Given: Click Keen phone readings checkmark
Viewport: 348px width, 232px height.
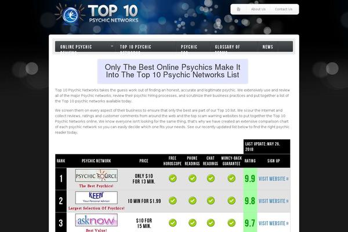Looking at the screenshot, I should [x=192, y=201].
